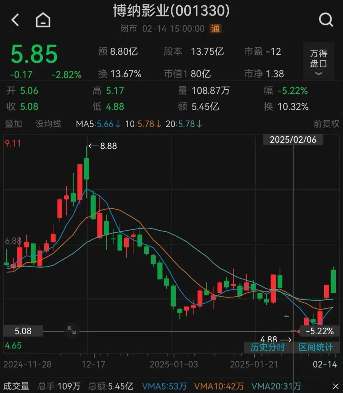Tap the VMA10:42万 volume value
This screenshot has height=393, width=343.
coord(219,386)
